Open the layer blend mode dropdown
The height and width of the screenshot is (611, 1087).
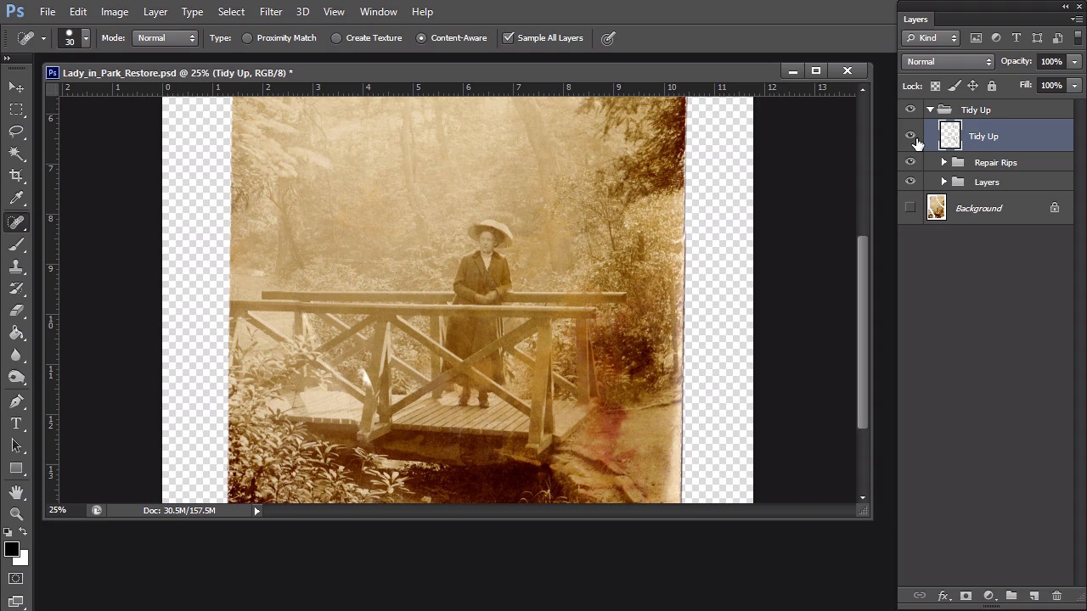pos(948,62)
